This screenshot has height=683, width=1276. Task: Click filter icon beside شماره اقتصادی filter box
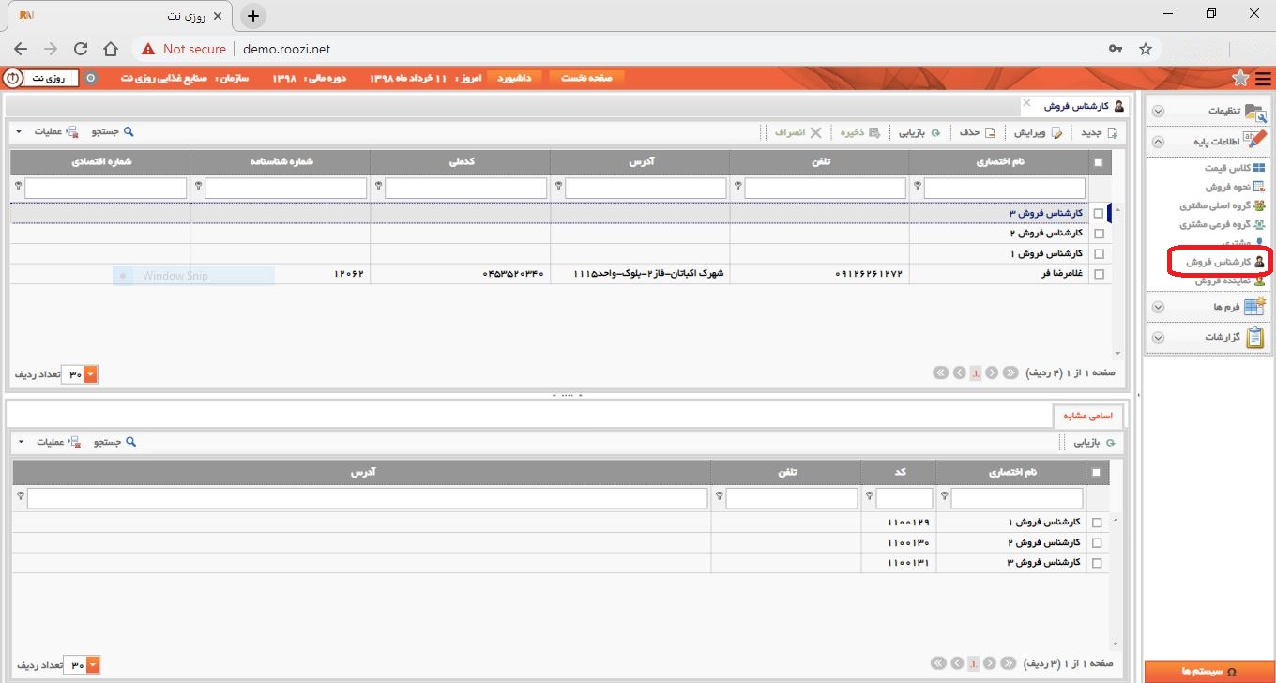point(18,186)
